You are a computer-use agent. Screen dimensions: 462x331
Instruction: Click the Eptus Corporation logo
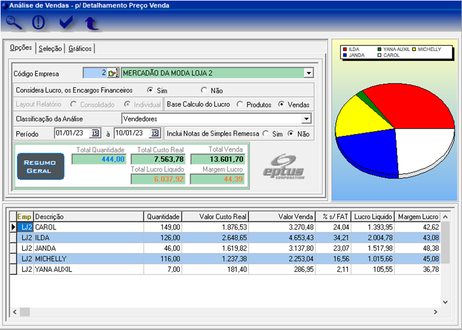(x=284, y=167)
